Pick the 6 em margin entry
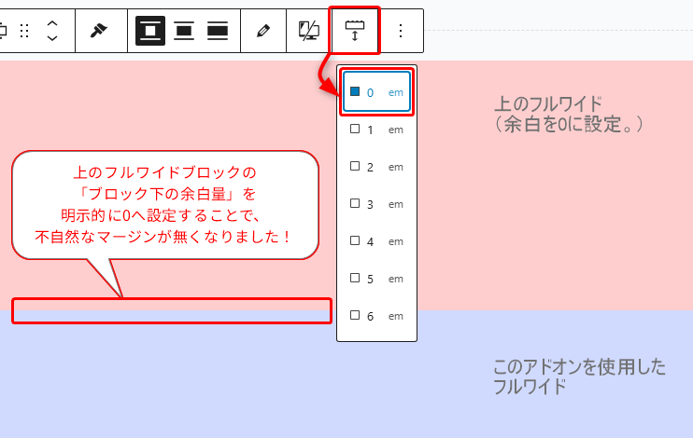The image size is (693, 438). click(376, 316)
